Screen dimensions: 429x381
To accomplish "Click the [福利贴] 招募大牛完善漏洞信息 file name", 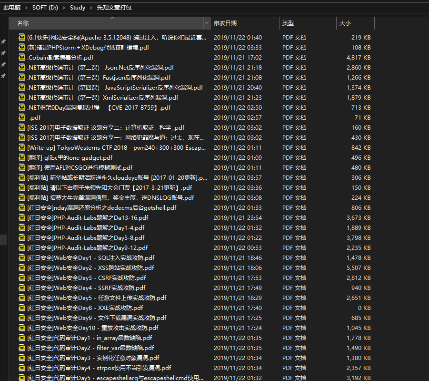I will [x=110, y=197].
